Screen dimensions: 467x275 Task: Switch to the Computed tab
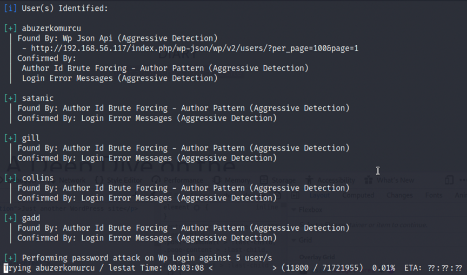pyautogui.click(x=358, y=195)
